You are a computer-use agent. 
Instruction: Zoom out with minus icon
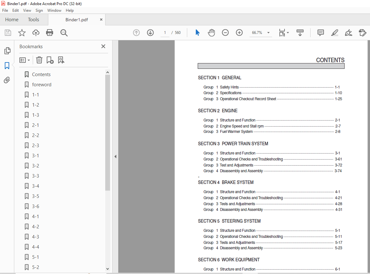[x=225, y=32]
